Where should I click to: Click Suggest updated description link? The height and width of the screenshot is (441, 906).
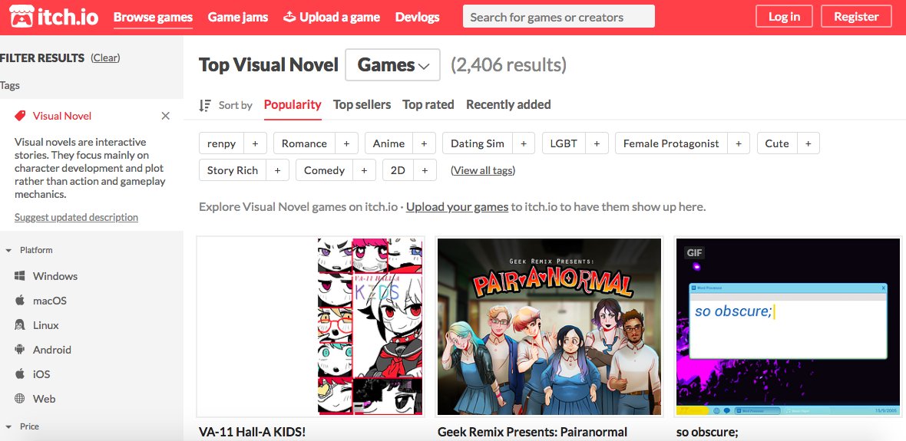tap(76, 217)
